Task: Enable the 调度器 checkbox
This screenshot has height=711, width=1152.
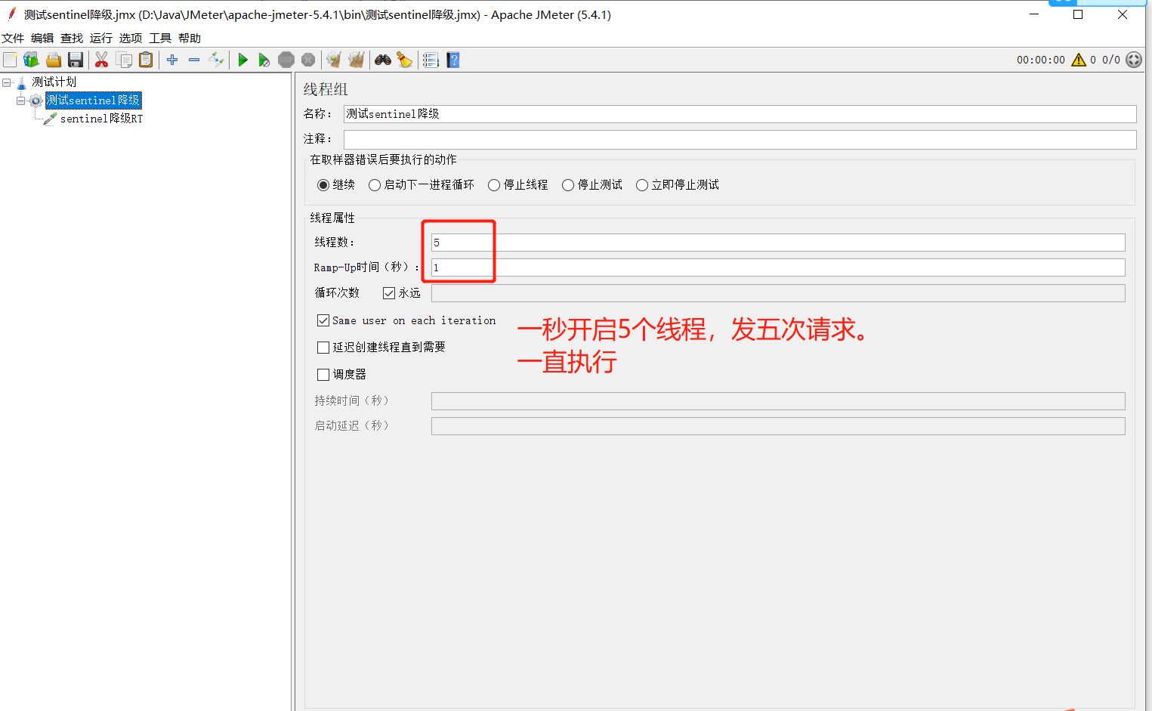Action: (x=323, y=375)
